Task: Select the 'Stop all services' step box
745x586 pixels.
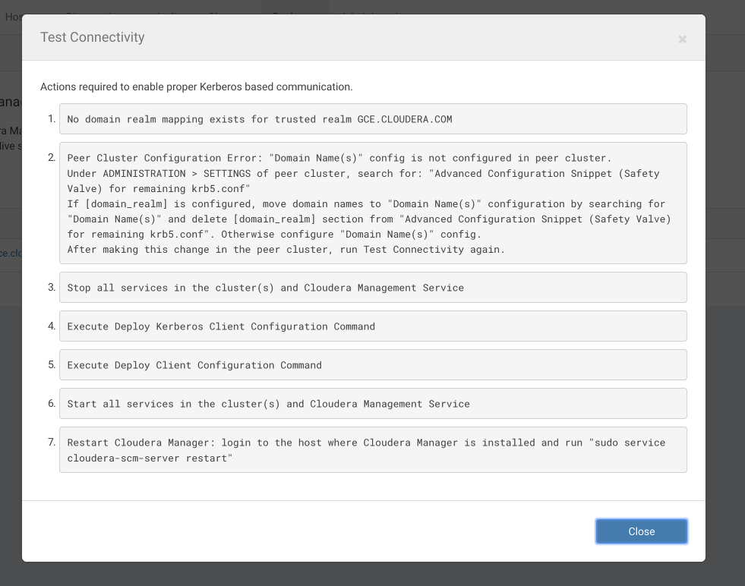Action: [x=372, y=288]
